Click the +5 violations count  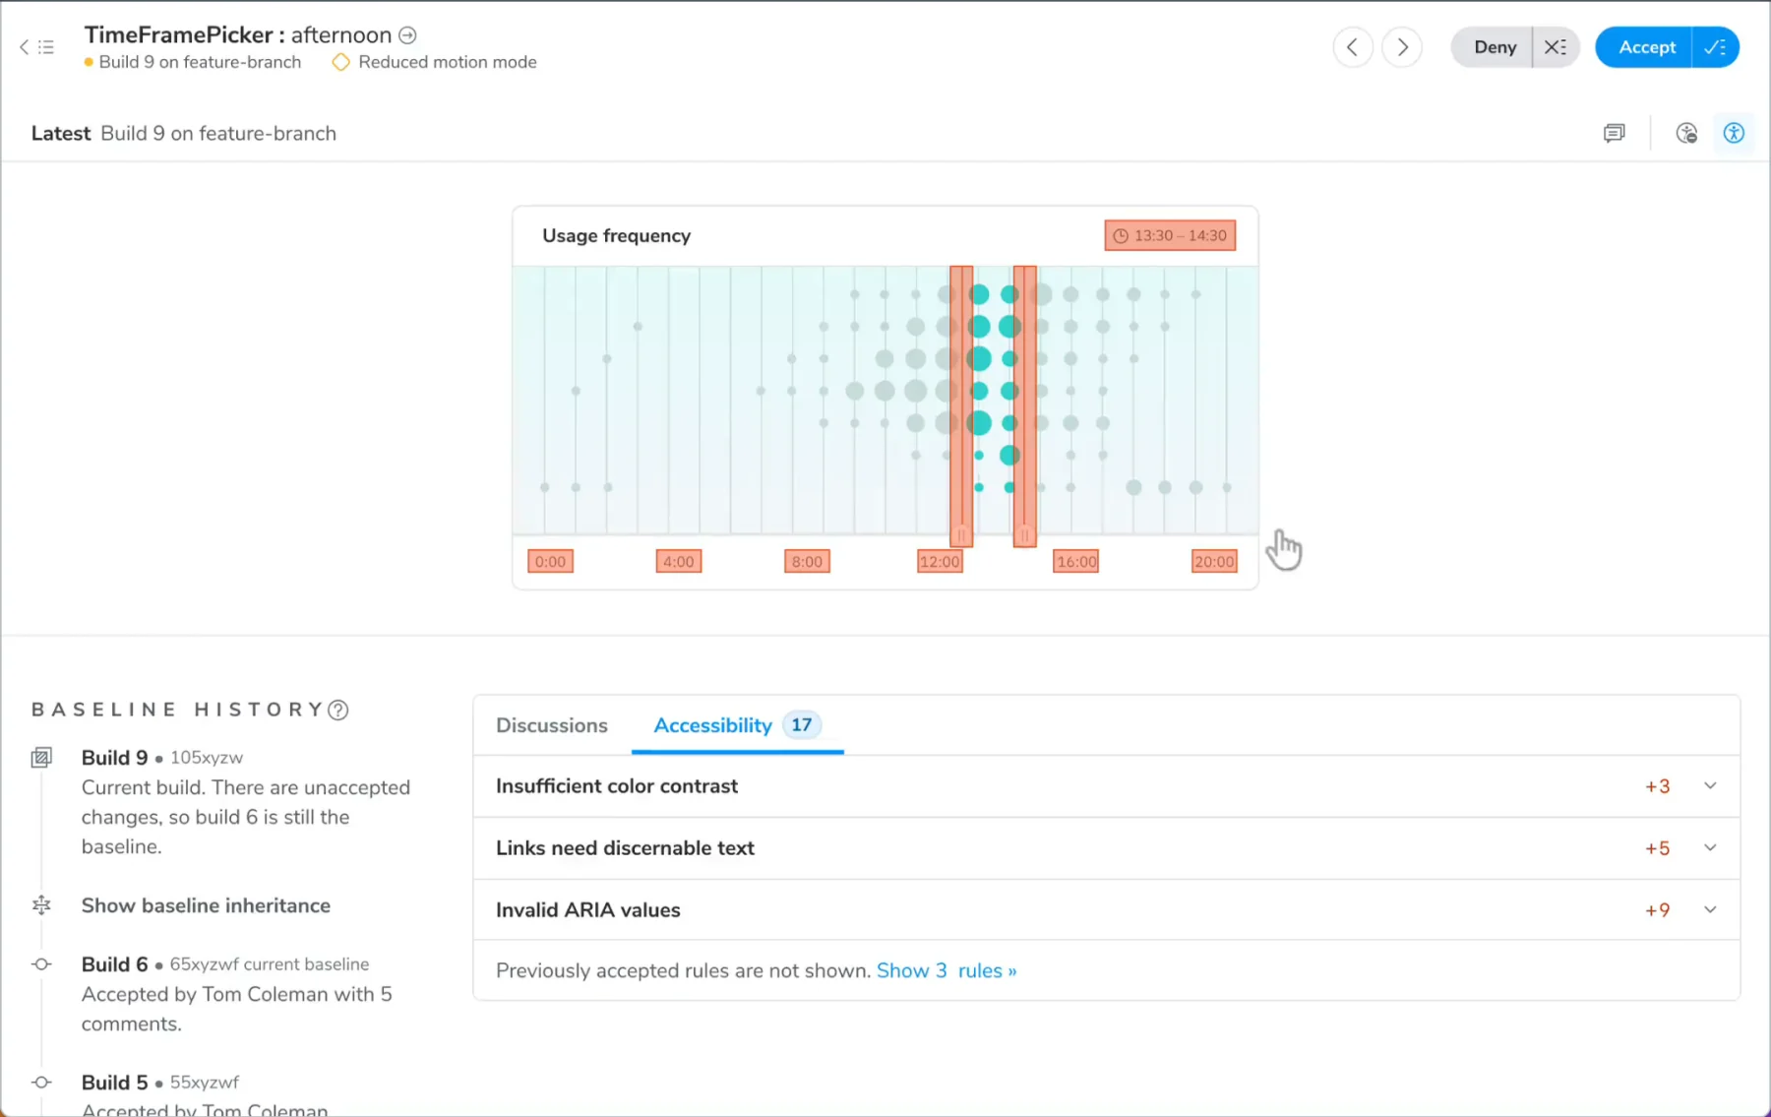1658,848
